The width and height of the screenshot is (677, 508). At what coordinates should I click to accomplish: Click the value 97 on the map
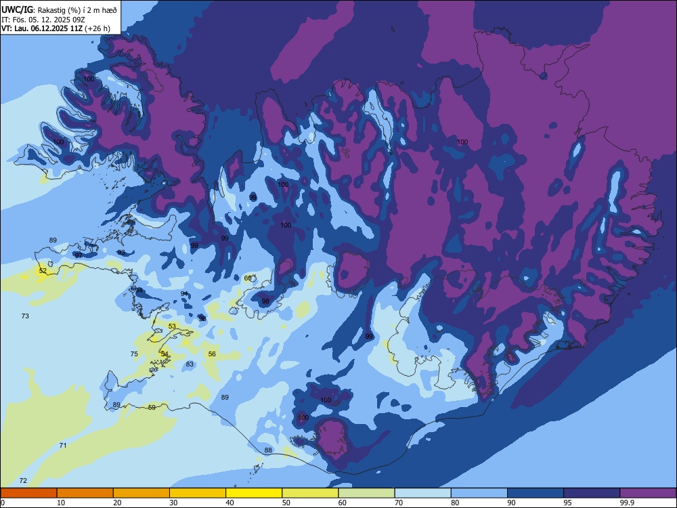pyautogui.click(x=79, y=255)
